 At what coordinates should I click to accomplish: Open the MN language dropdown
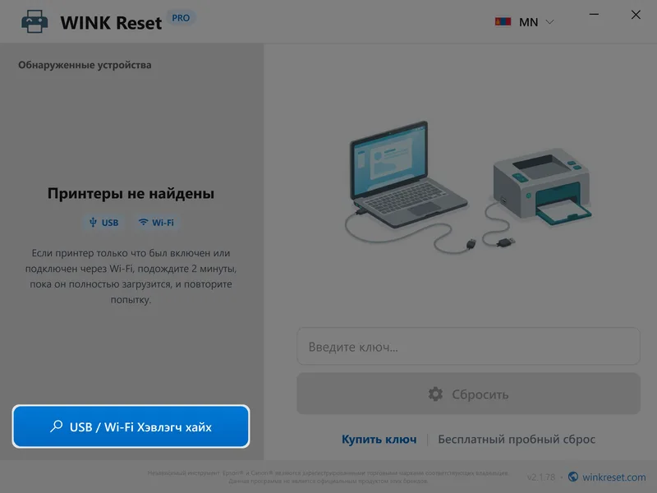(x=525, y=22)
